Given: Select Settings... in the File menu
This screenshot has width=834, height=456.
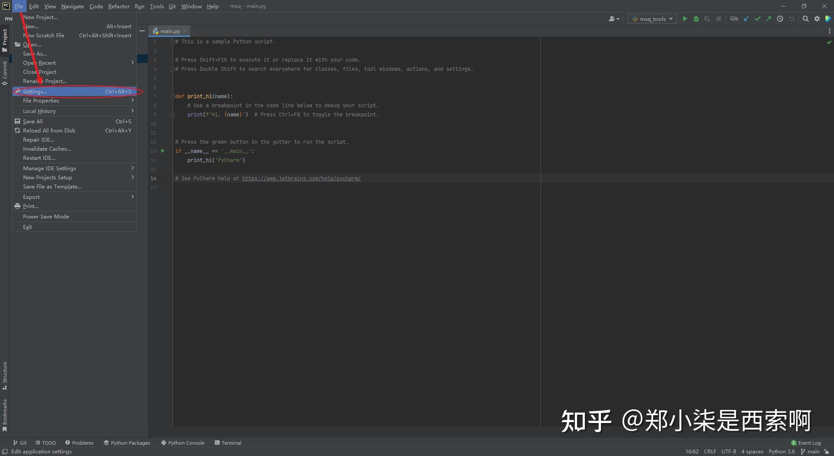Looking at the screenshot, I should (x=74, y=91).
